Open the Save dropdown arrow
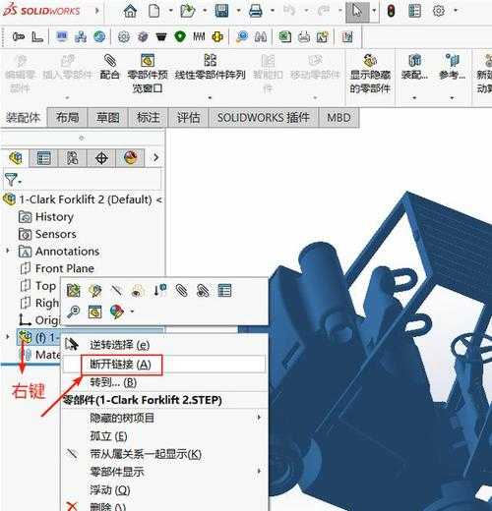Viewport: 492px width, 511px height. 239,11
